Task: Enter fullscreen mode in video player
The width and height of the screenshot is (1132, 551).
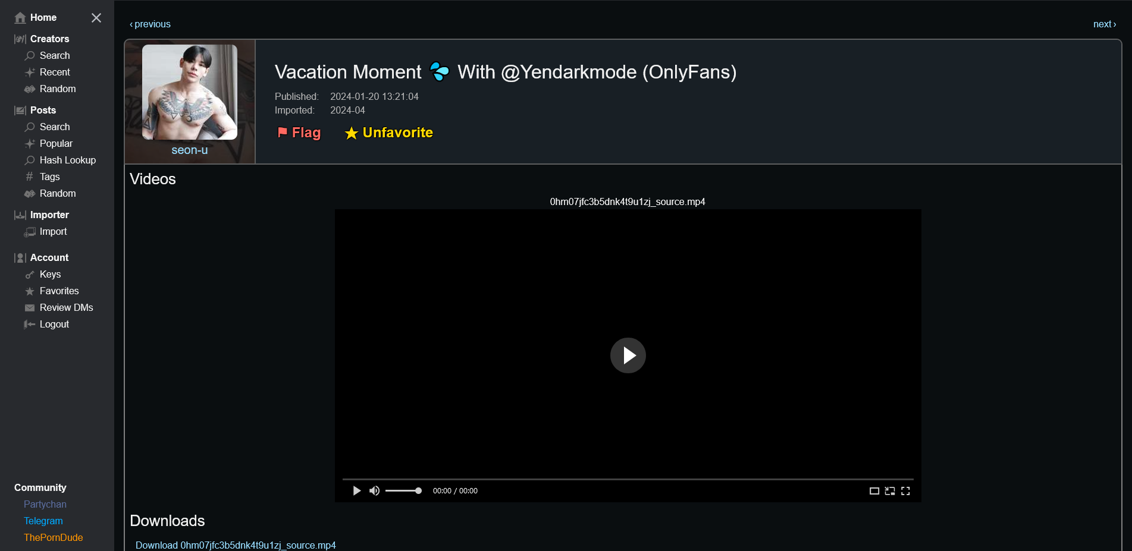Action: click(905, 491)
